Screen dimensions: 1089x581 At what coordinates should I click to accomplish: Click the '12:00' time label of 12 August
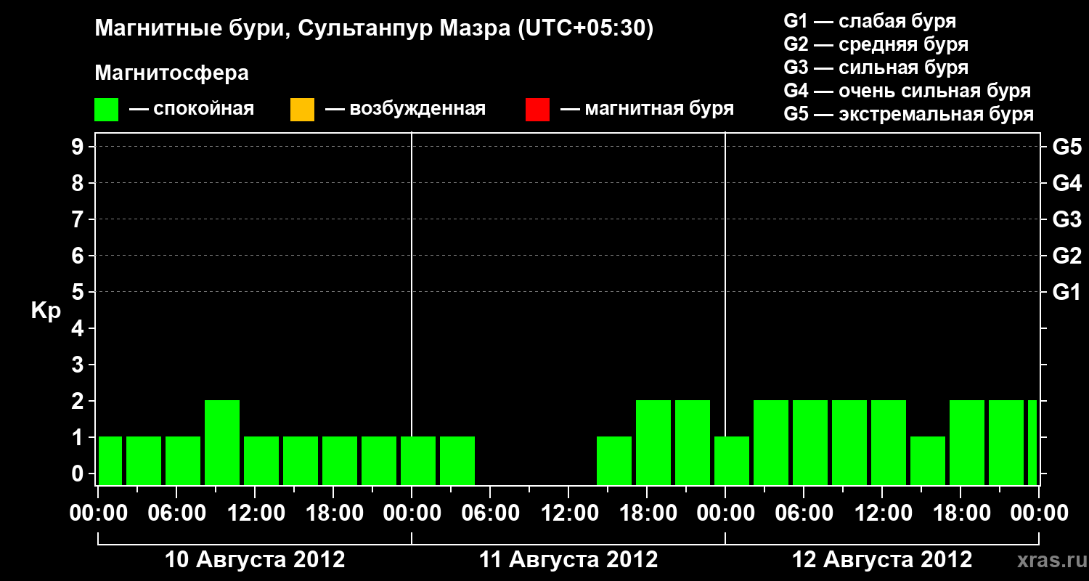coord(882,513)
